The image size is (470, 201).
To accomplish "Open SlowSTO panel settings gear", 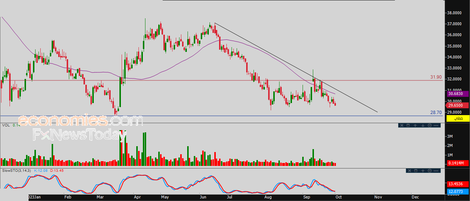I will pyautogui.click(x=429, y=171).
